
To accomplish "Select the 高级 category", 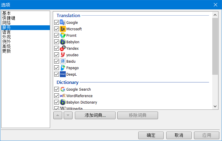I will [x=26, y=47].
